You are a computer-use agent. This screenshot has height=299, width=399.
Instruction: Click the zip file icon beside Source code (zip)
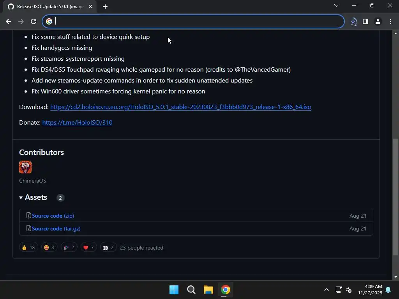coord(29,215)
